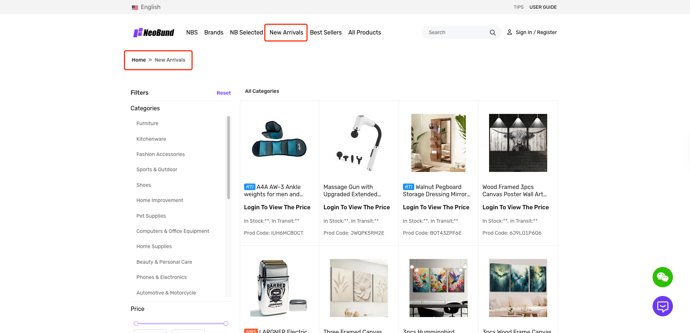Viewport: 690px width, 333px height.
Task: Click the categories list scrollbar
Action: [x=229, y=158]
